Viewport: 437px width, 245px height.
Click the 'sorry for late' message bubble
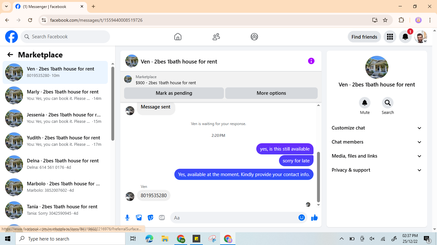pos(296,161)
